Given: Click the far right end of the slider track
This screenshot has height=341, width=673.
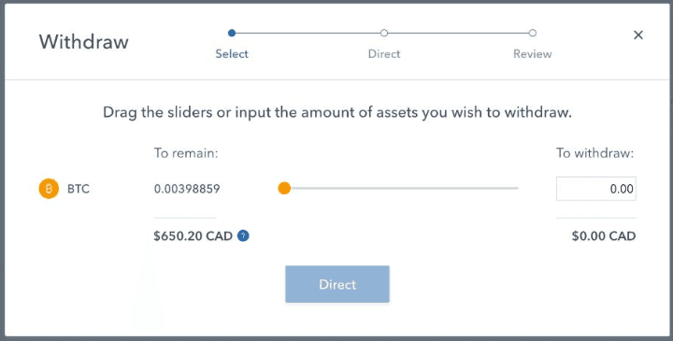Looking at the screenshot, I should (x=516, y=188).
